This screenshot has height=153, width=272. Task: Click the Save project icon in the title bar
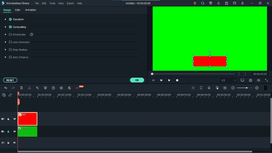coord(227,3)
